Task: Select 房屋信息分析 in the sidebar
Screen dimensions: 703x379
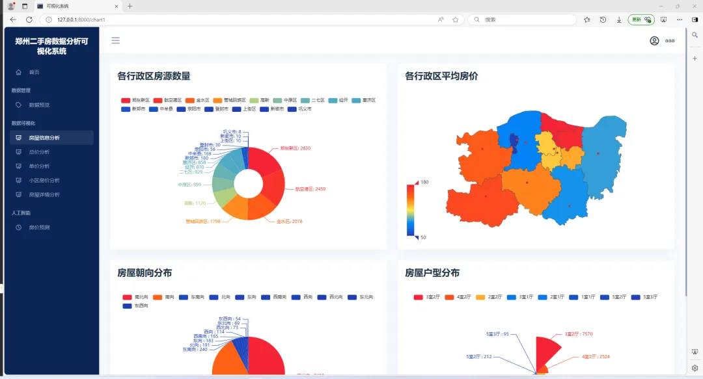Action: point(51,138)
